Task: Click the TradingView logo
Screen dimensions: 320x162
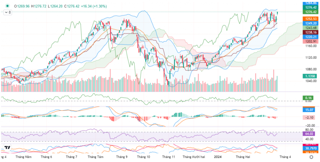Action: coord(7,148)
